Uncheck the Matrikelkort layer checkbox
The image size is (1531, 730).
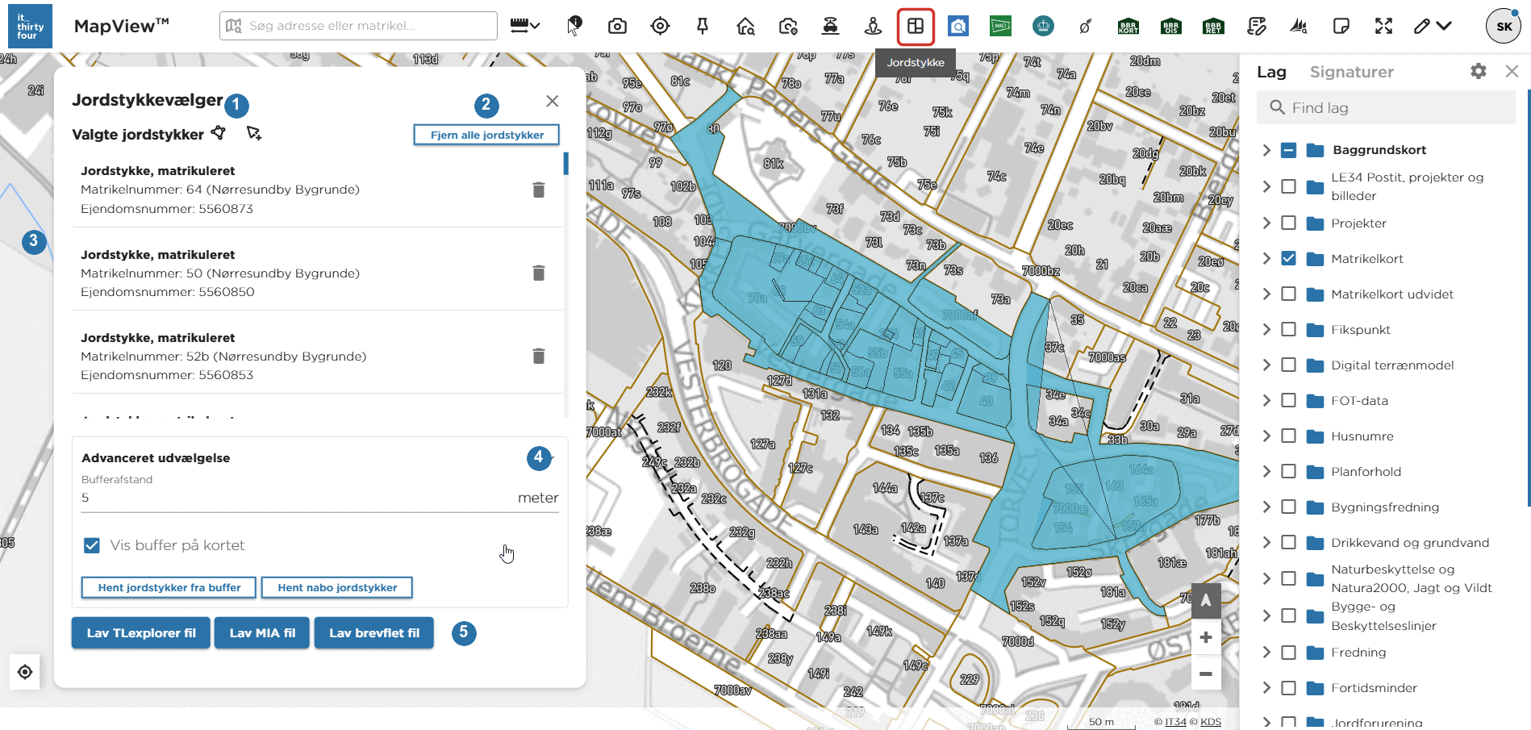[1288, 258]
